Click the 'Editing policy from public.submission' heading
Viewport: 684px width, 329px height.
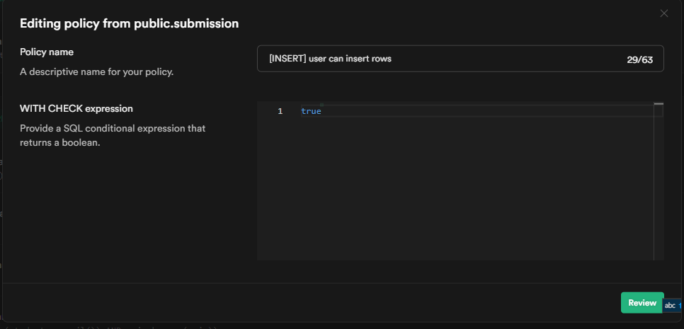tap(129, 23)
